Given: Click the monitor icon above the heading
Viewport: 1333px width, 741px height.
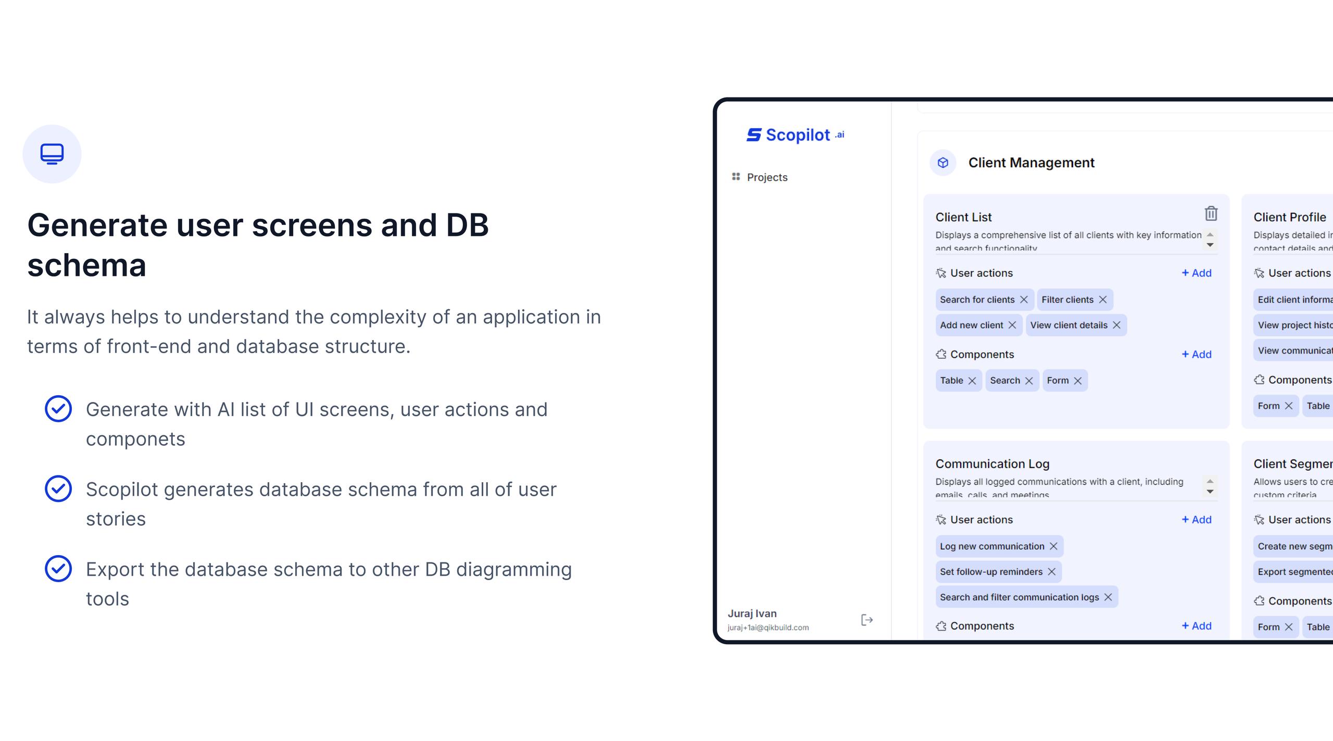Looking at the screenshot, I should coord(52,154).
